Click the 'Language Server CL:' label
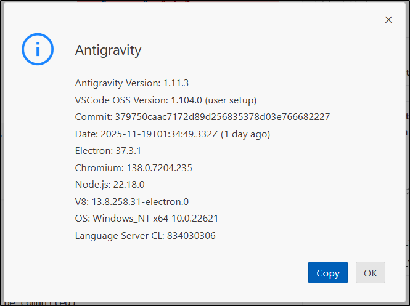 pos(120,235)
